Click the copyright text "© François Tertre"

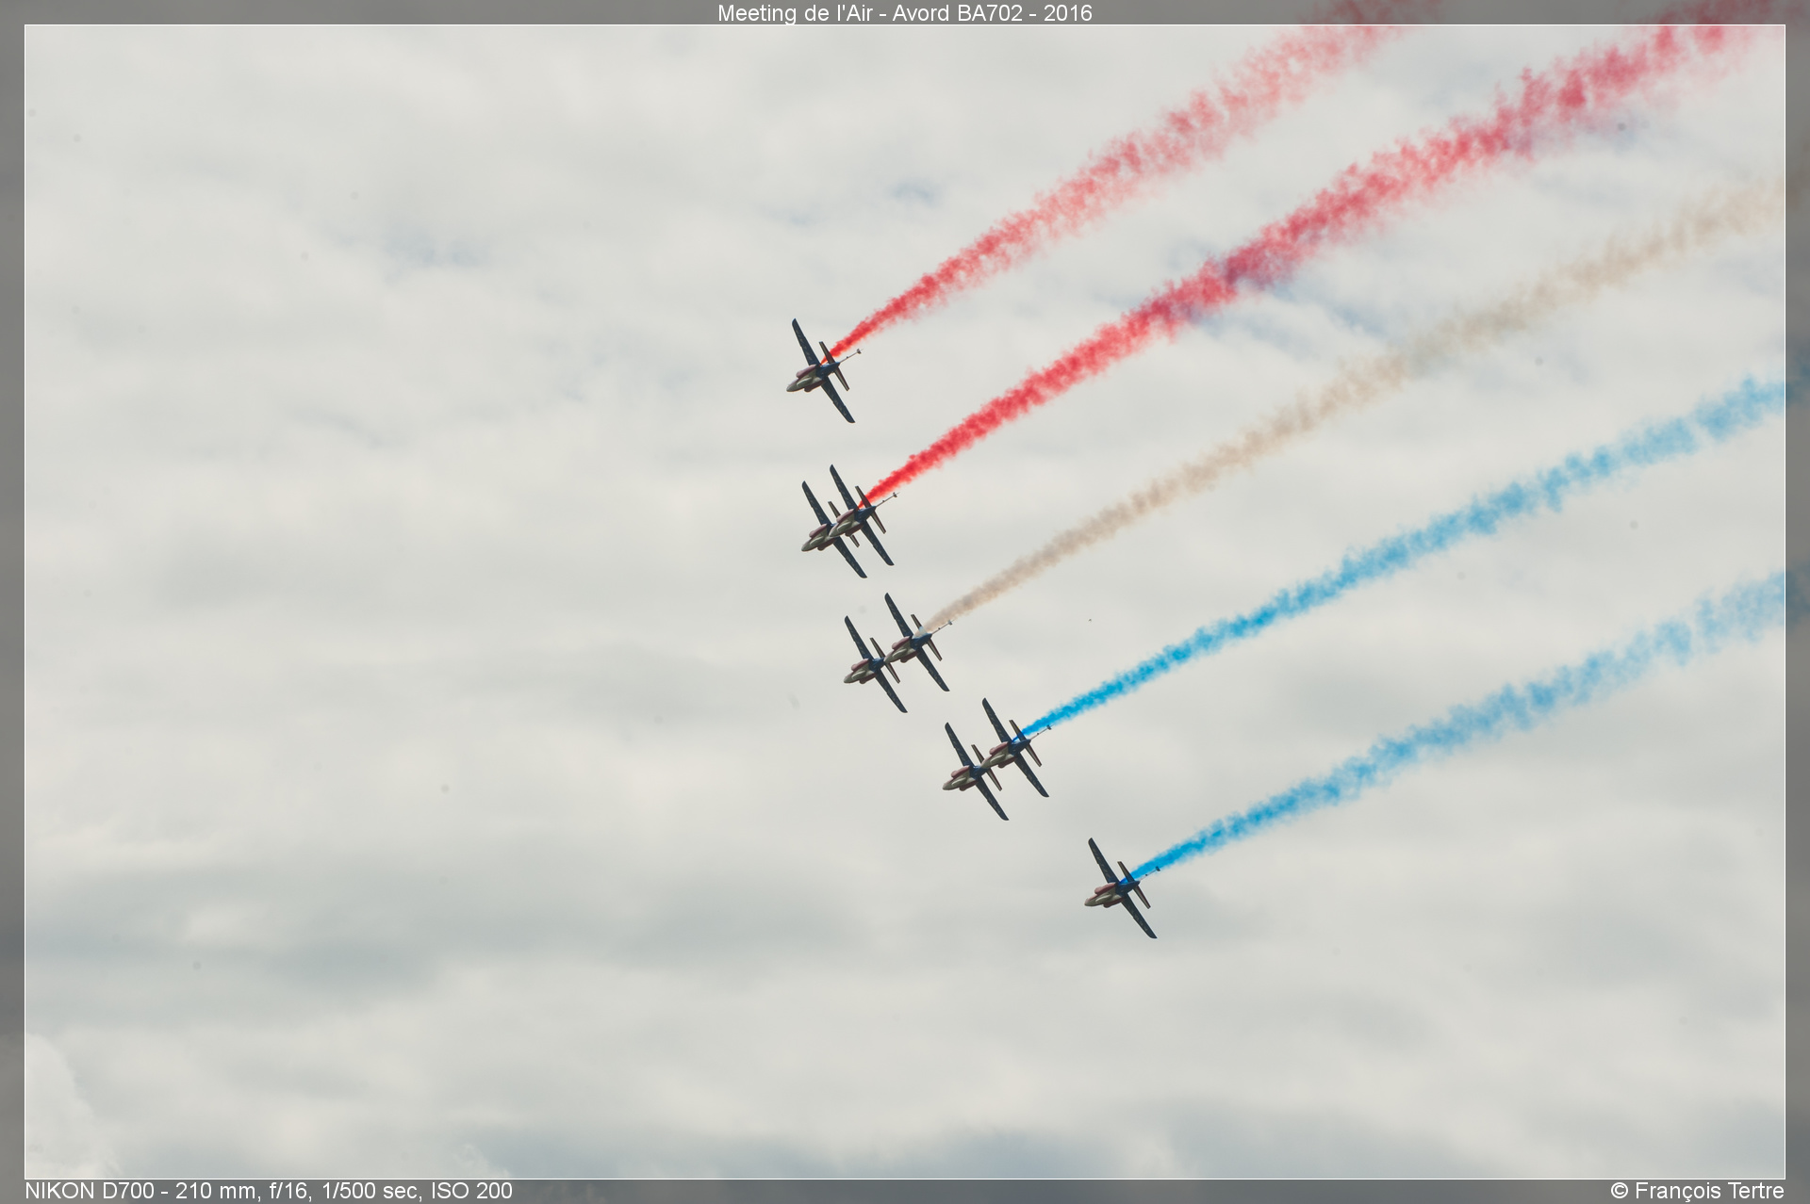pyautogui.click(x=1697, y=1191)
